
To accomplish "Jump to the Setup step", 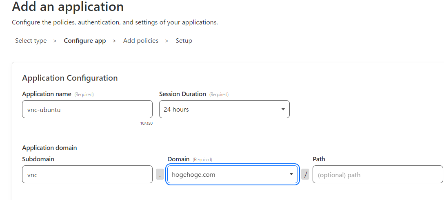I will [184, 41].
